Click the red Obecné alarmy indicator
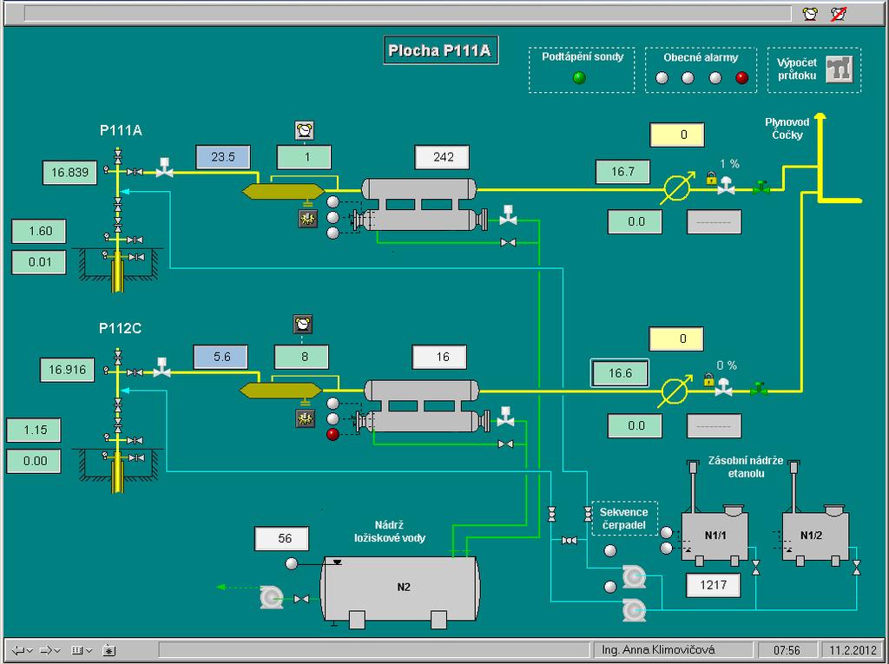 [742, 78]
